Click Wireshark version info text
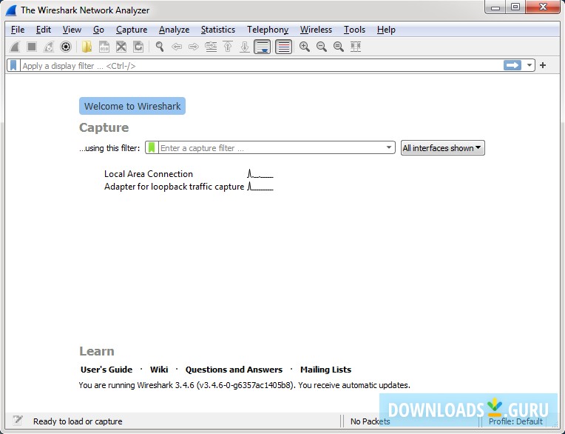The image size is (565, 434). [x=244, y=385]
